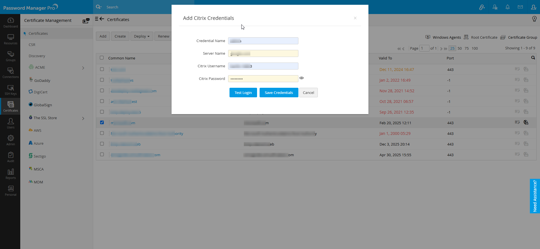This screenshot has height=249, width=540.
Task: Open the GlobalSign menu item
Action: click(43, 105)
